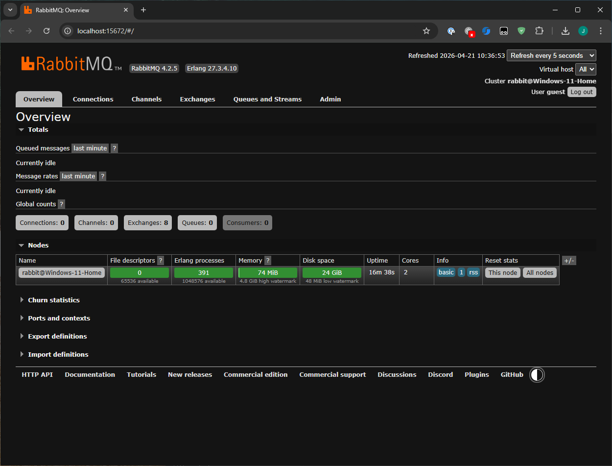Open HTTP API footer link

(37, 374)
